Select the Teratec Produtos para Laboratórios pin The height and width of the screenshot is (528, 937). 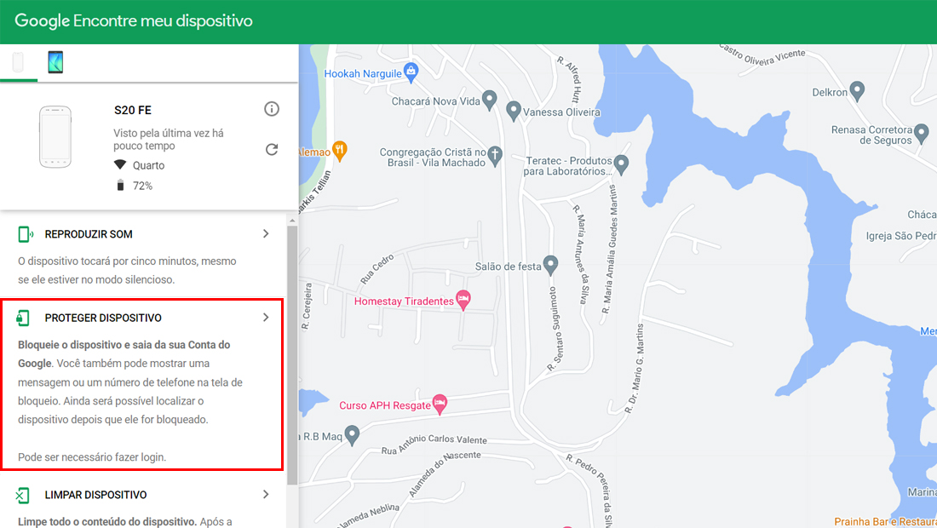[x=622, y=164]
